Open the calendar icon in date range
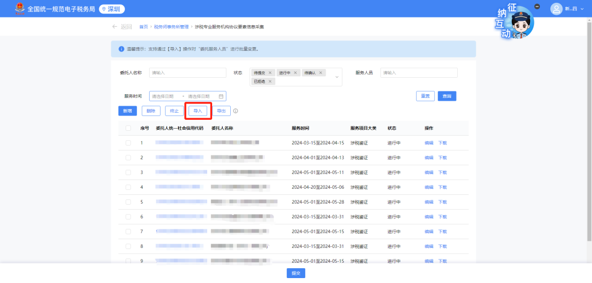The width and height of the screenshot is (592, 283). [221, 96]
